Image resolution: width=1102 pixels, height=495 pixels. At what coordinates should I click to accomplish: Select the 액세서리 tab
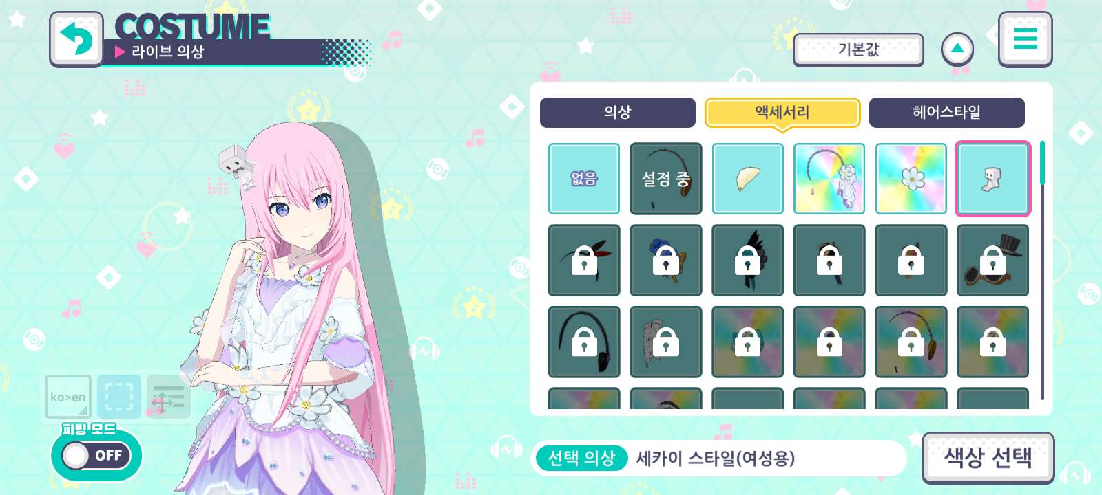(782, 113)
